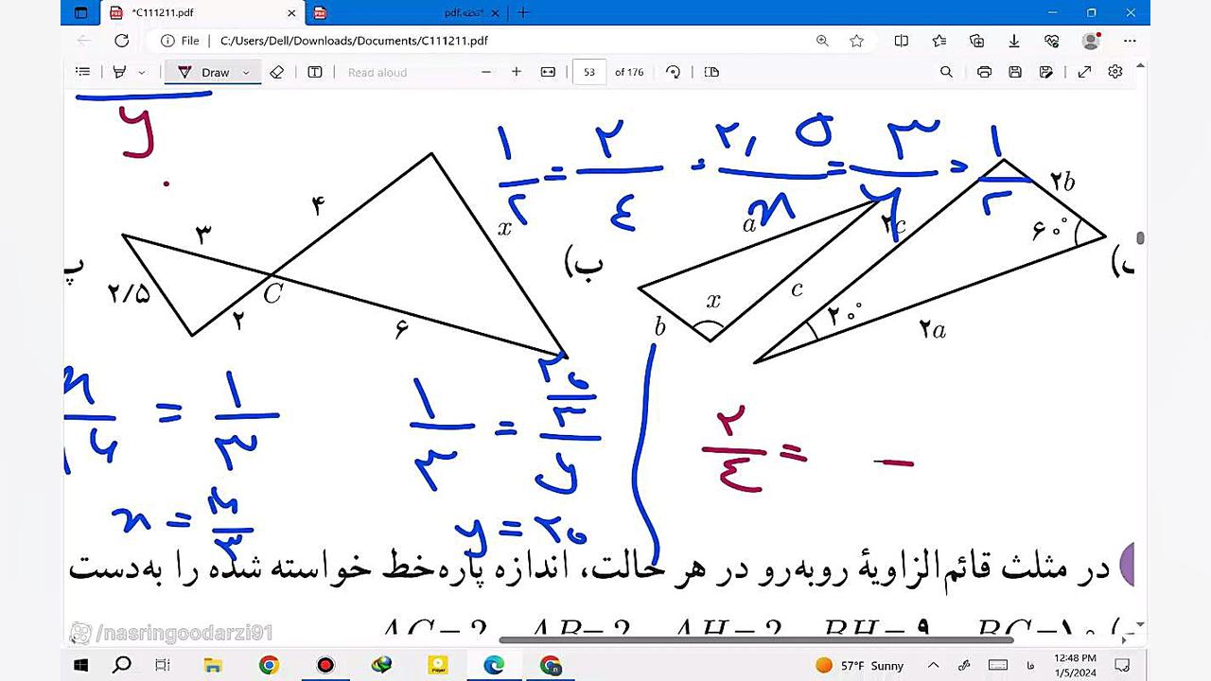
Task: Print the PDF document
Action: (984, 72)
